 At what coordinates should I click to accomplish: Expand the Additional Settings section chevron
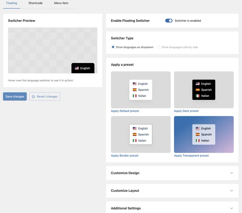[232, 208]
